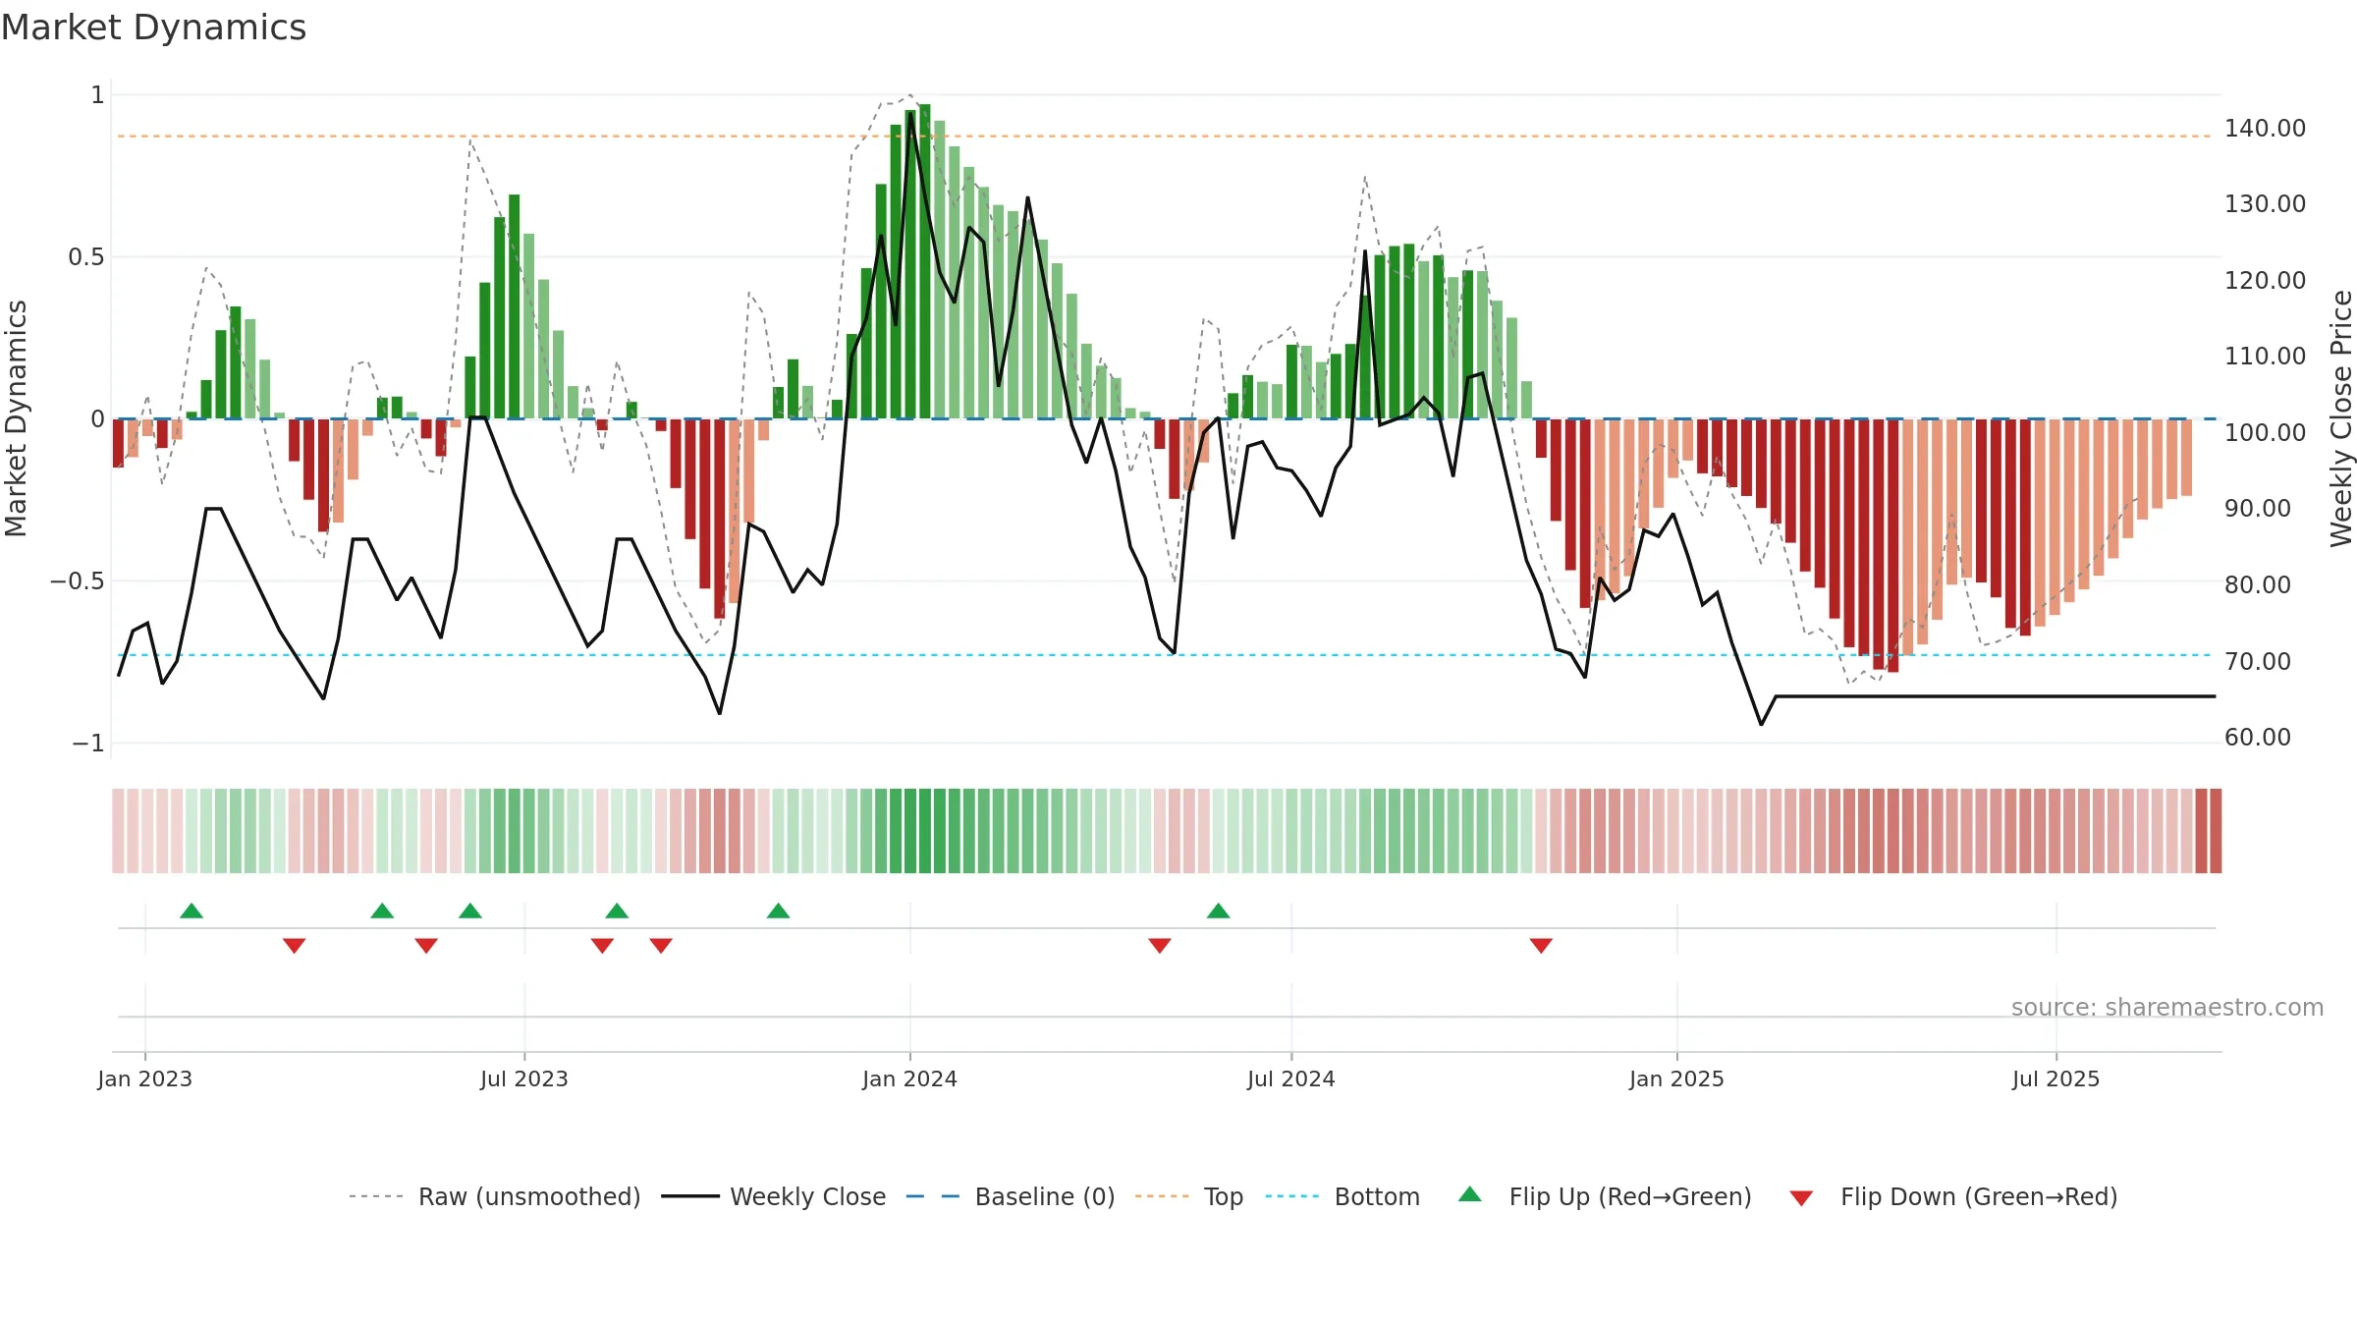Click the Market Dynamics chart title
The height and width of the screenshot is (1326, 2357).
click(x=154, y=28)
